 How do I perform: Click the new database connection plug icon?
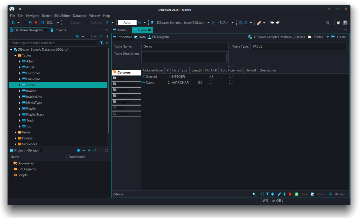pyautogui.click(x=13, y=23)
